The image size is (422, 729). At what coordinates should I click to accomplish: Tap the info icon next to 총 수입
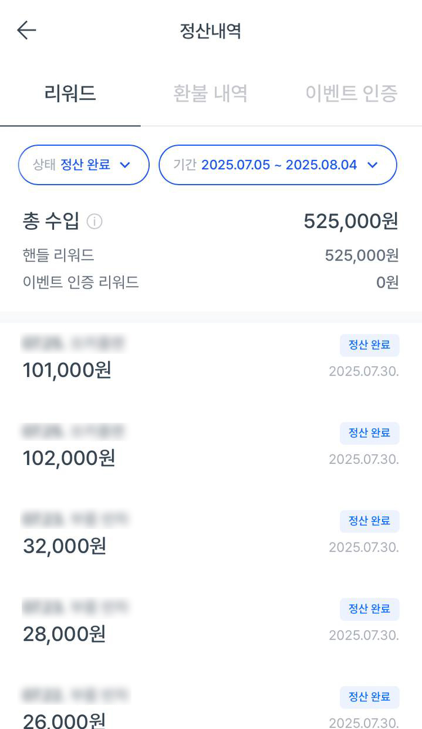pos(94,222)
